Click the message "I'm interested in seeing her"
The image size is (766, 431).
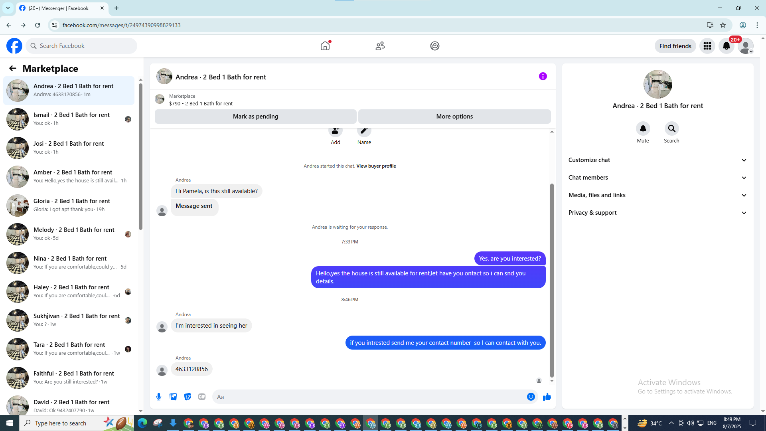tap(211, 326)
